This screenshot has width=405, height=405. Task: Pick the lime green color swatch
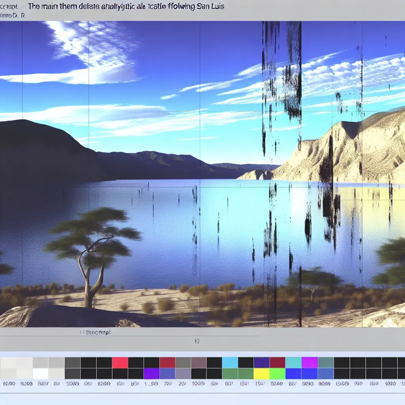pos(277,373)
